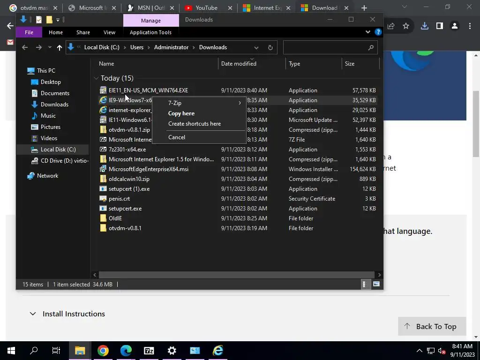Show hidden tray icons chevron
The height and width of the screenshot is (360, 480).
(420, 351)
